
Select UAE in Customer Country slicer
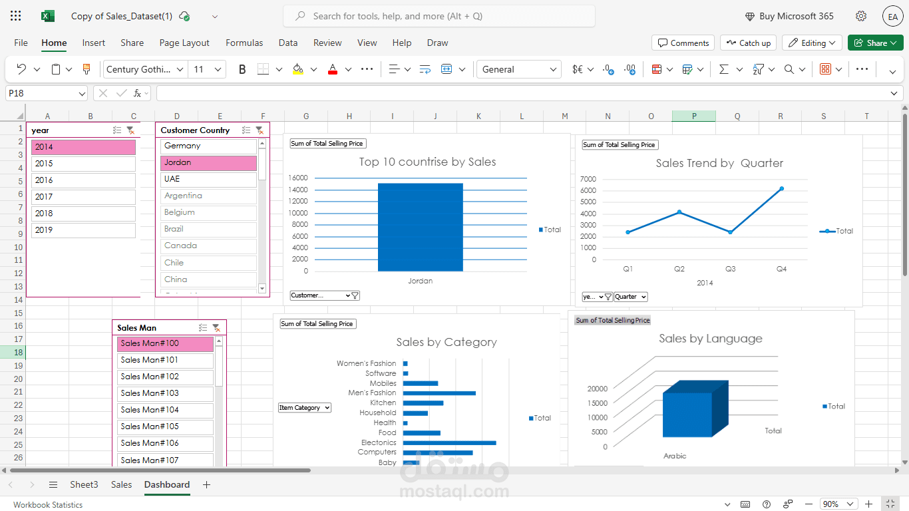[208, 179]
